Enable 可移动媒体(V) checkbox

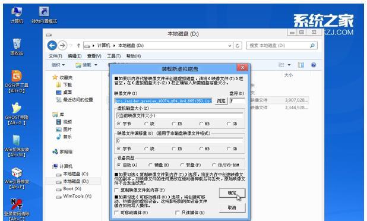coord(131,213)
